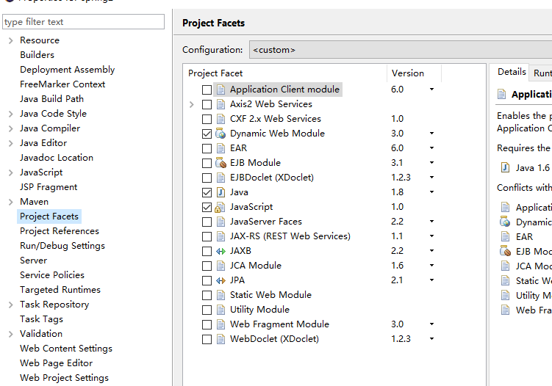Viewport: 552px width, 386px height.
Task: Expand the Java Compiler tree node
Action: 11,128
